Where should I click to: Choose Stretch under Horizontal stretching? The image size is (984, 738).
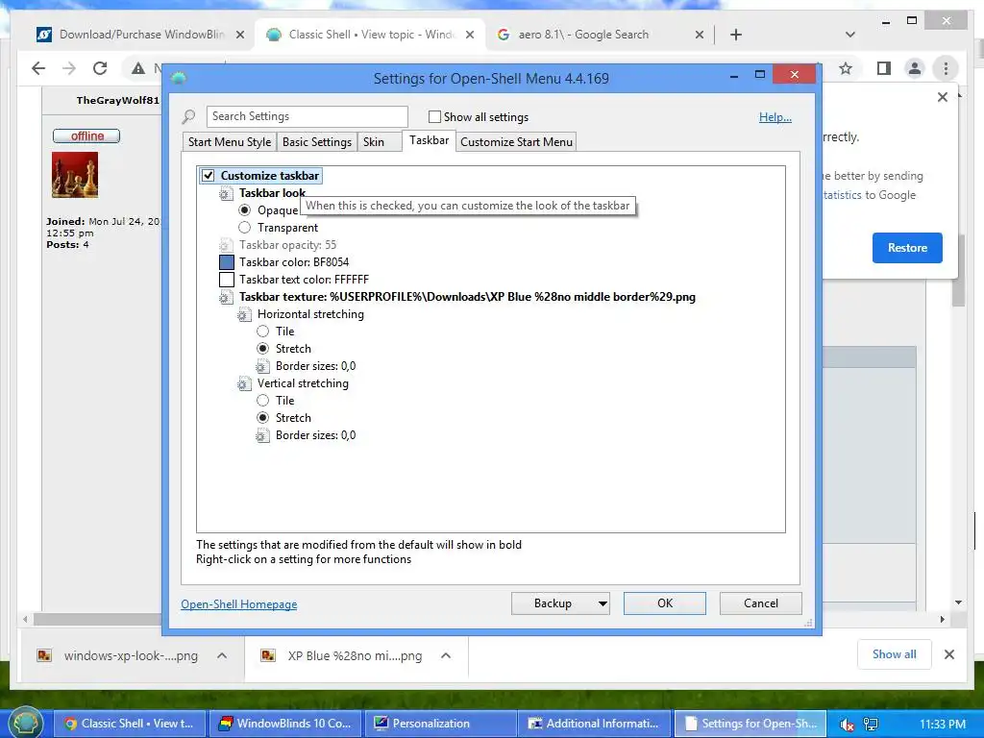(x=263, y=349)
